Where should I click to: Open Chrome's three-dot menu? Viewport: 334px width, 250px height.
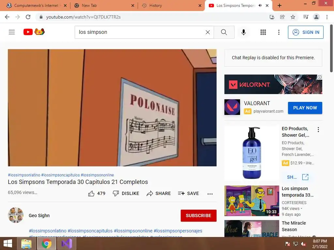click(327, 17)
